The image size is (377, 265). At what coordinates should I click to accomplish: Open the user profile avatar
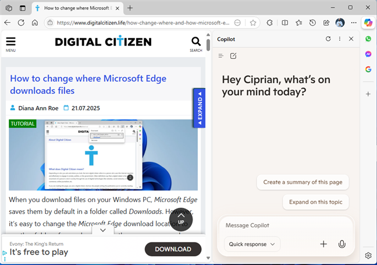(340, 23)
